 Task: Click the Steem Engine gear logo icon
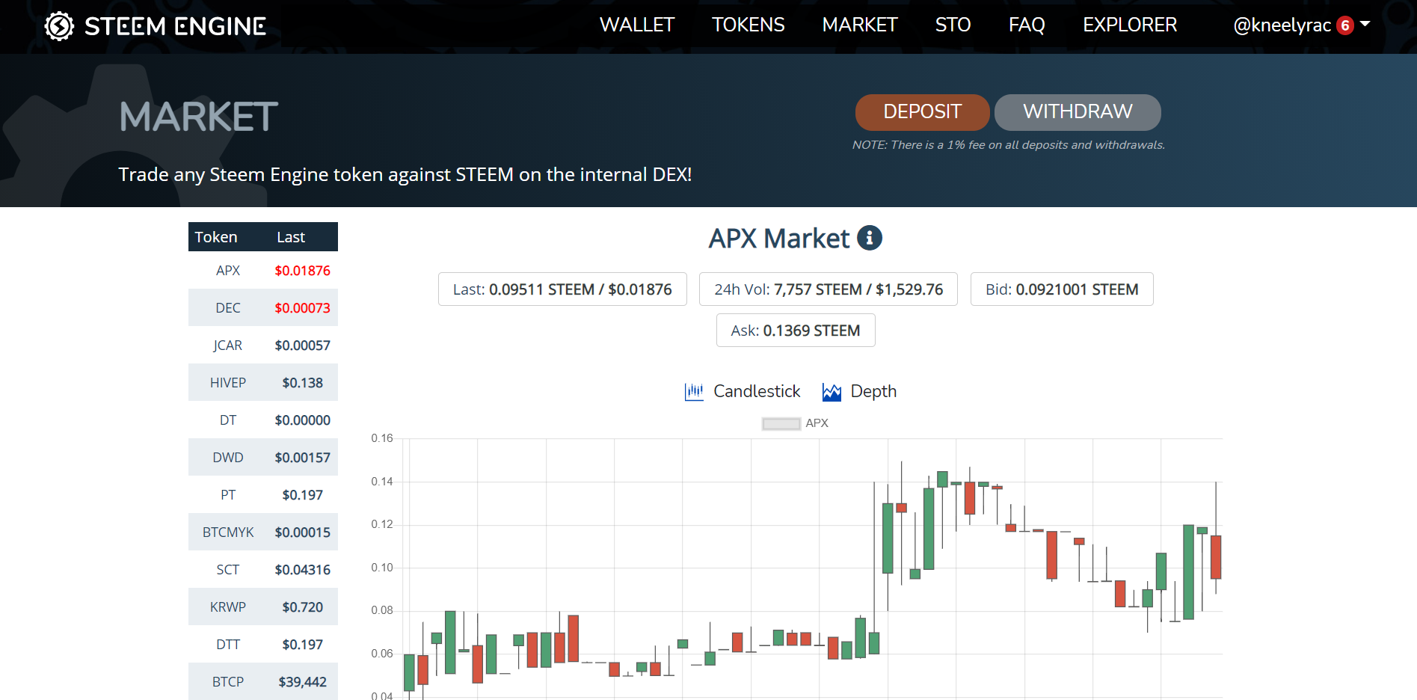pyautogui.click(x=59, y=26)
